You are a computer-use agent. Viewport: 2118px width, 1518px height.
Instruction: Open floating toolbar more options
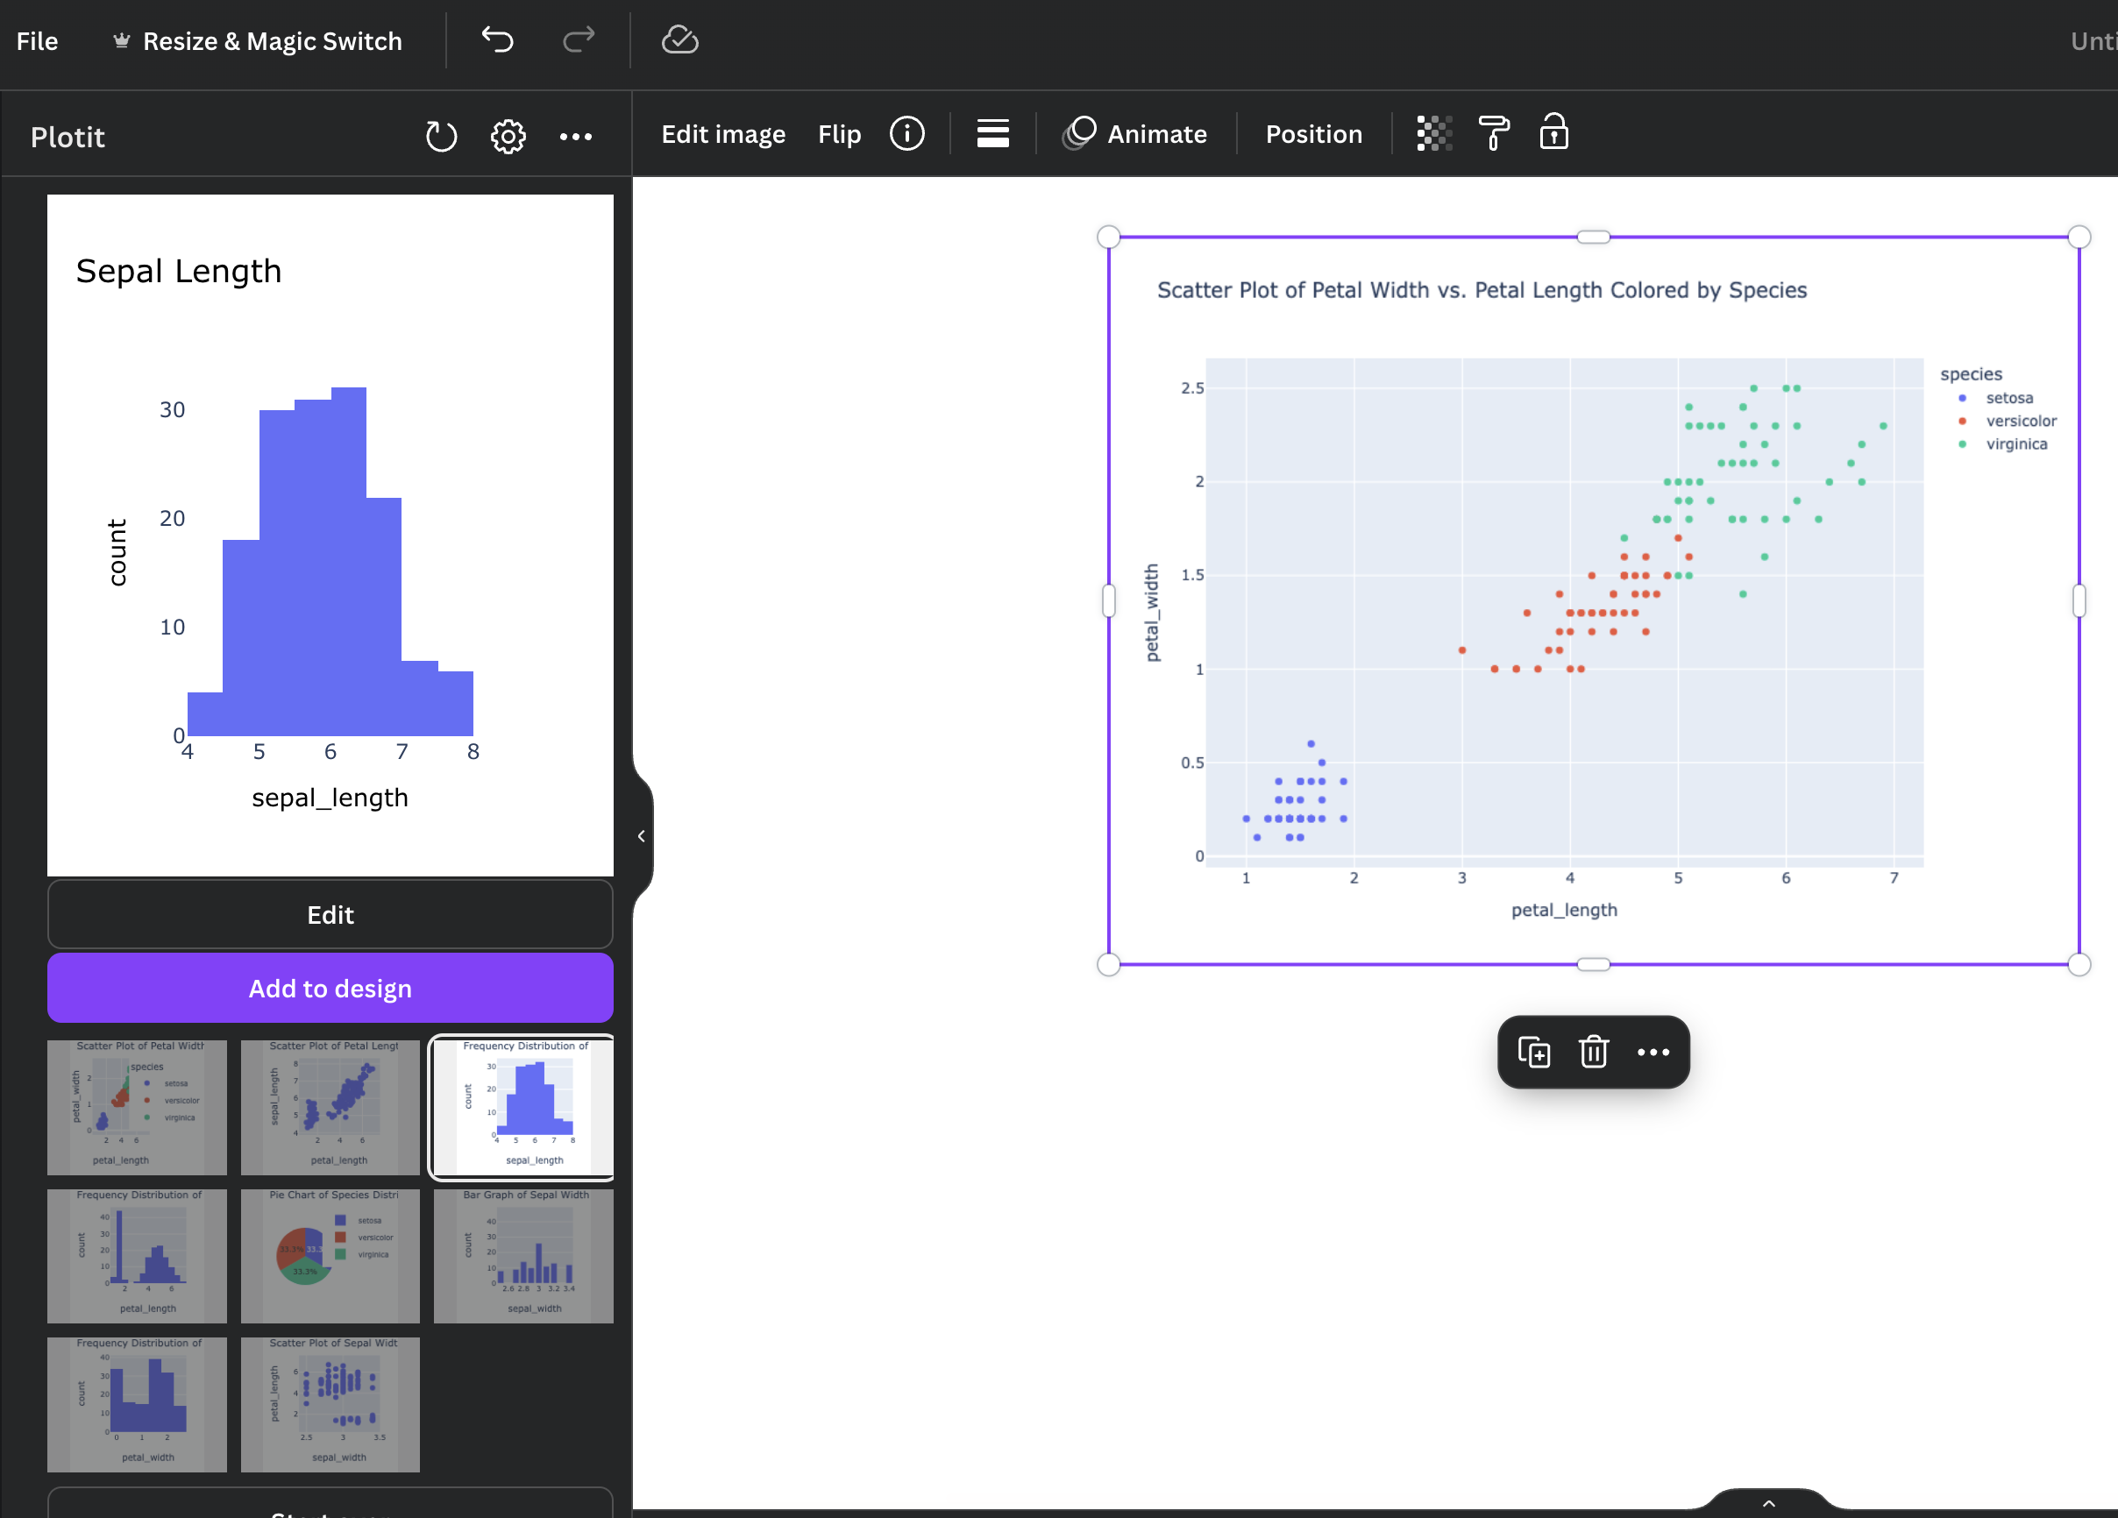tap(1653, 1052)
